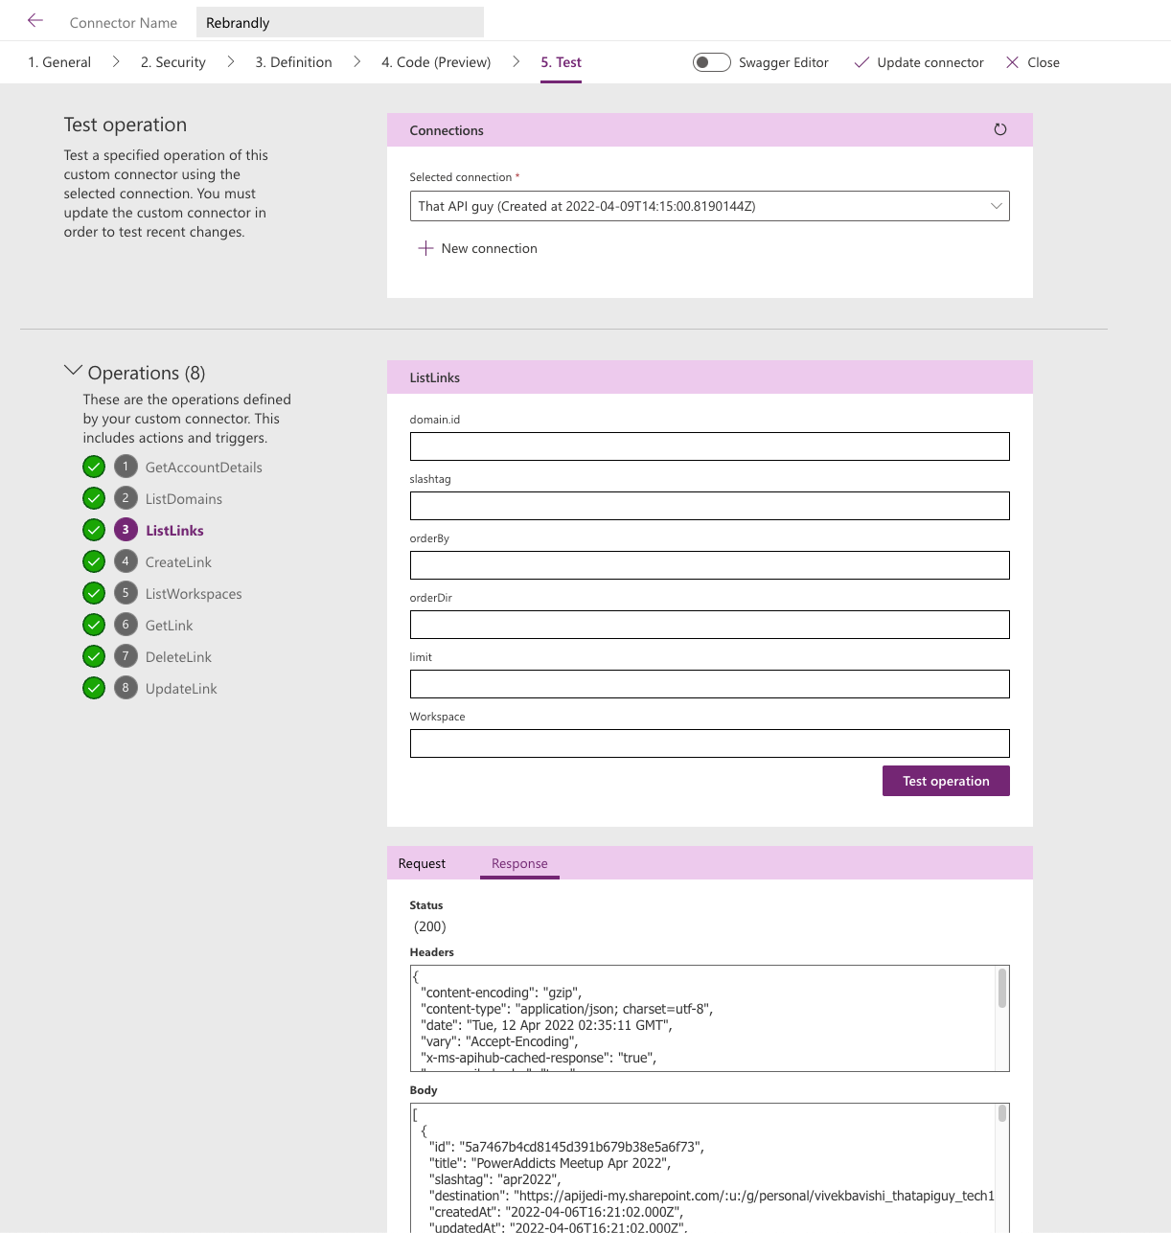Open the Selected connection dropdown
Screen dimensions: 1171x1233
709,206
